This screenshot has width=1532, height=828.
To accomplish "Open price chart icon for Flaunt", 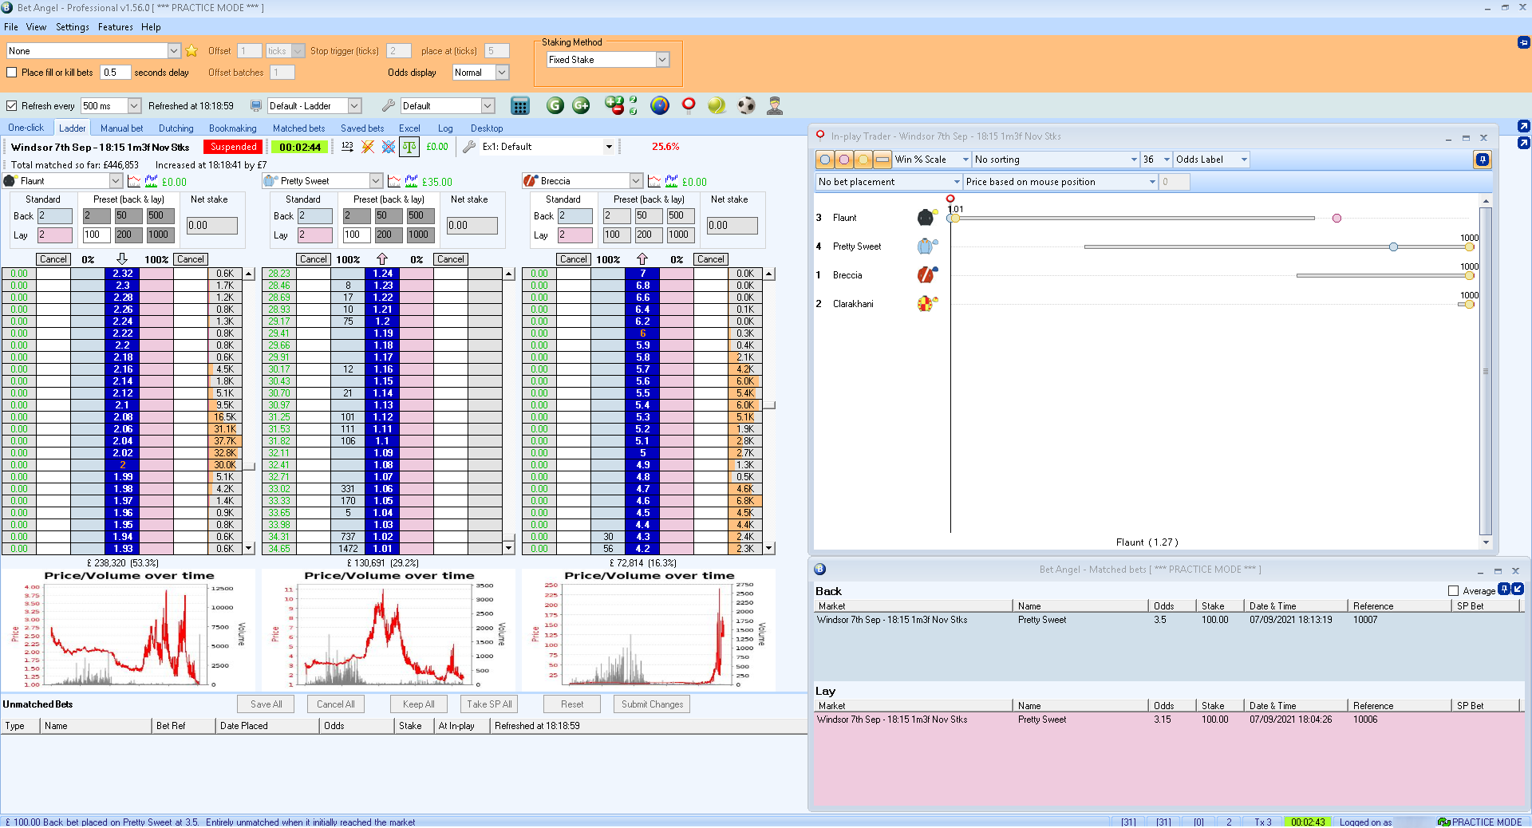I will [134, 181].
